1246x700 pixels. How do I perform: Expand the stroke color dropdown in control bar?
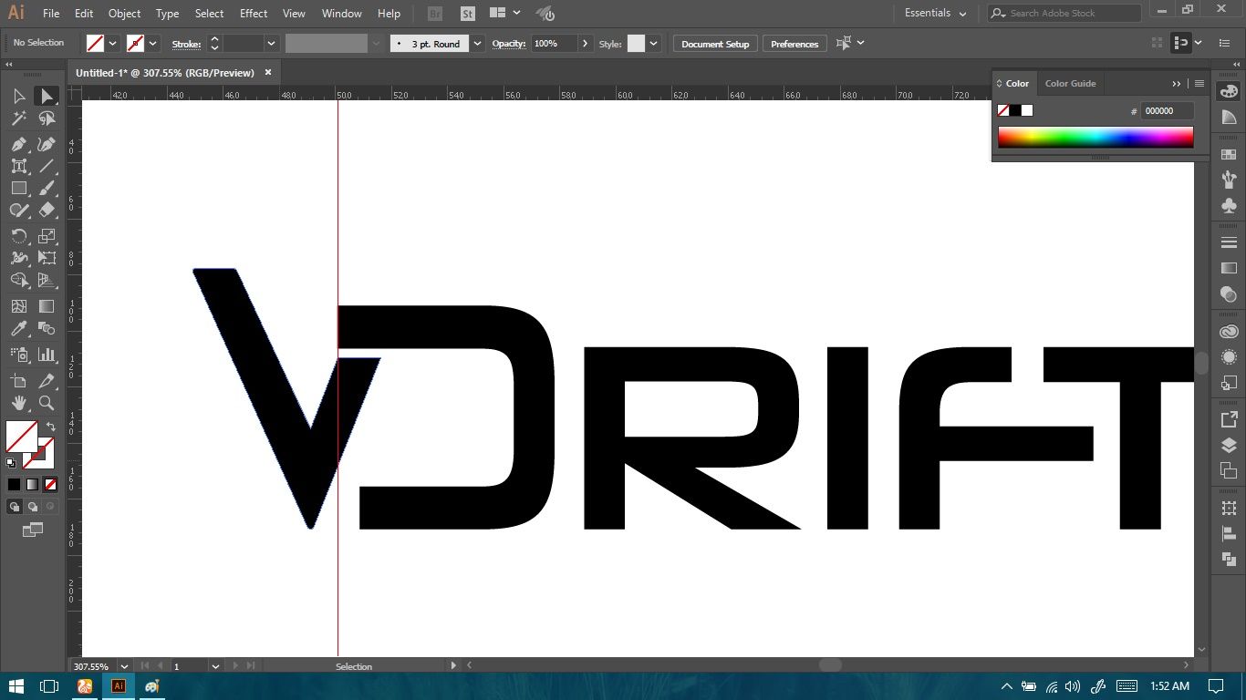[x=153, y=43]
